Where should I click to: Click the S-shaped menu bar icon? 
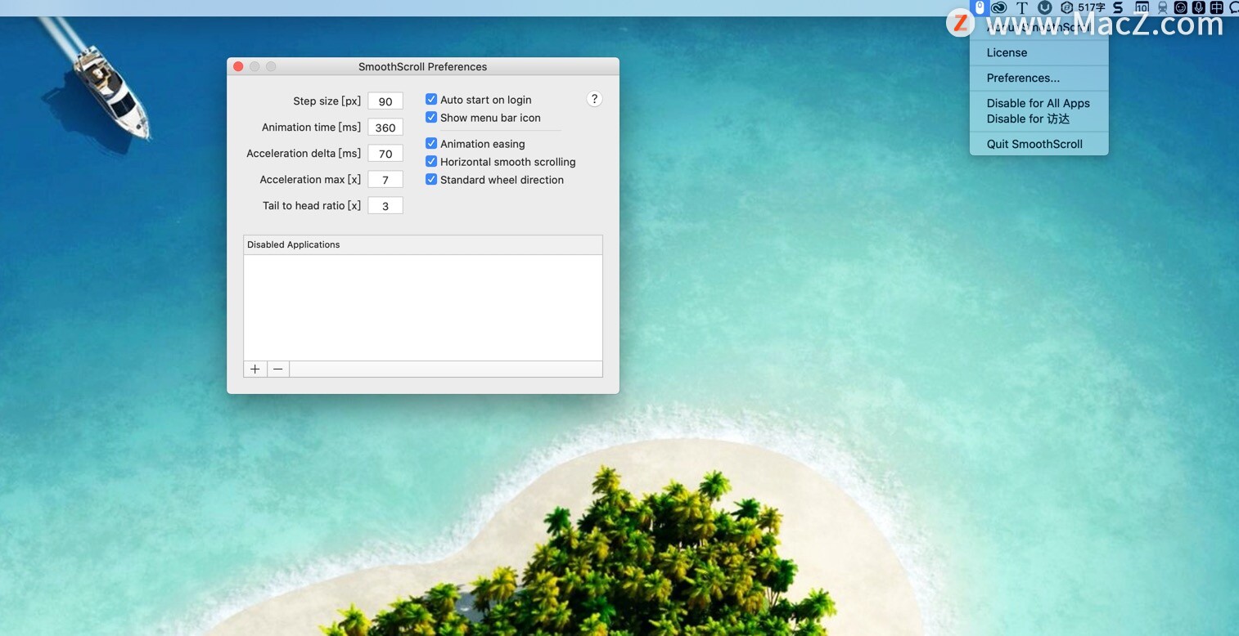coord(1118,7)
